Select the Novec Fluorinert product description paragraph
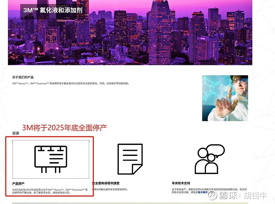 71,83
